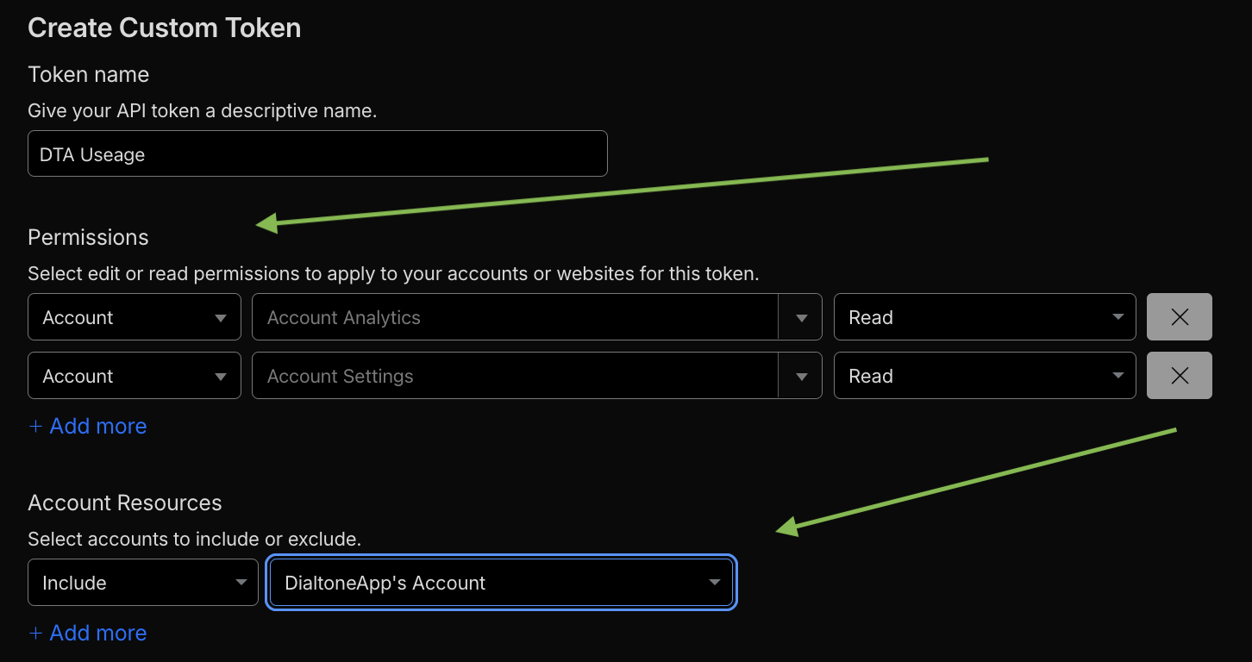1252x662 pixels.
Task: Remove the Account Analytics permission row
Action: point(1180,317)
